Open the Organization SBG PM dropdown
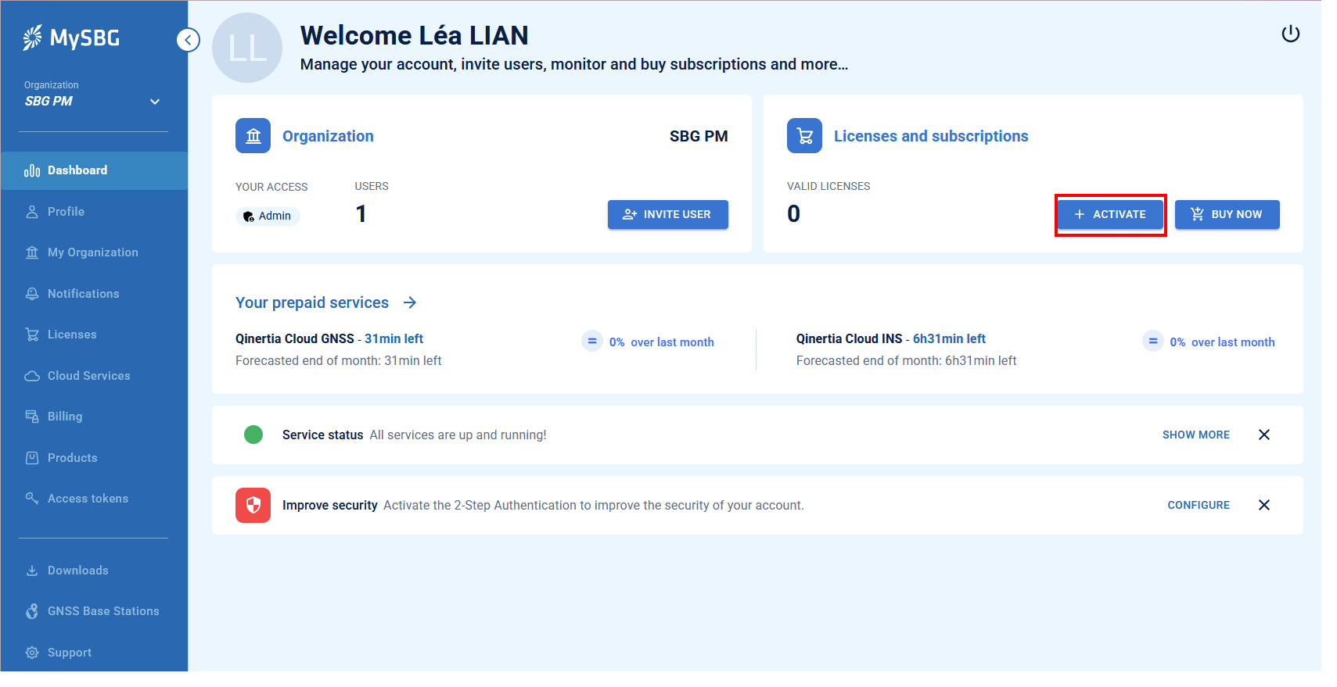 92,95
